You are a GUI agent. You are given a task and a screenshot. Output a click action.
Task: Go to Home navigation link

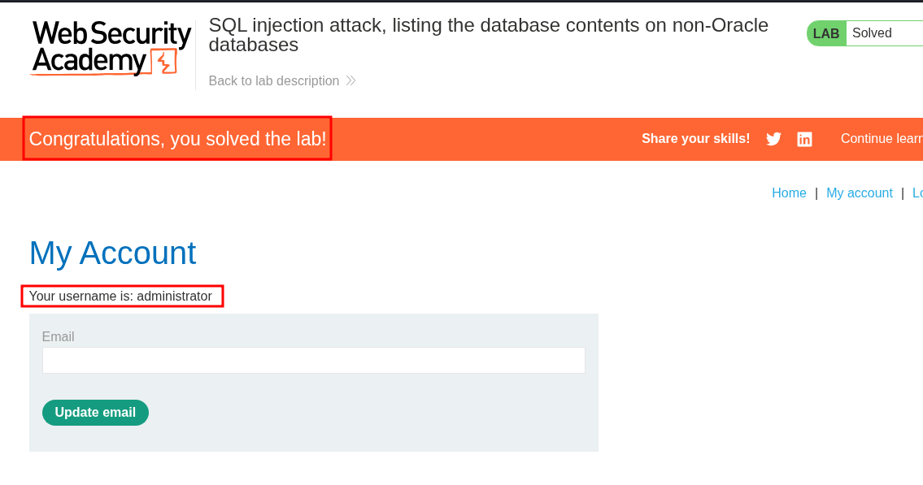pos(789,193)
